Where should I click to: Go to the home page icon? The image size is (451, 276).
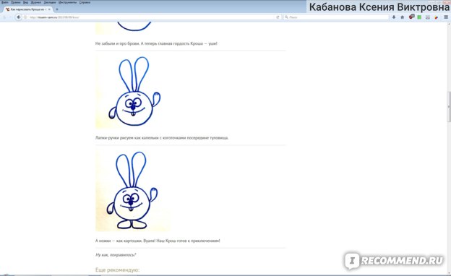402,17
